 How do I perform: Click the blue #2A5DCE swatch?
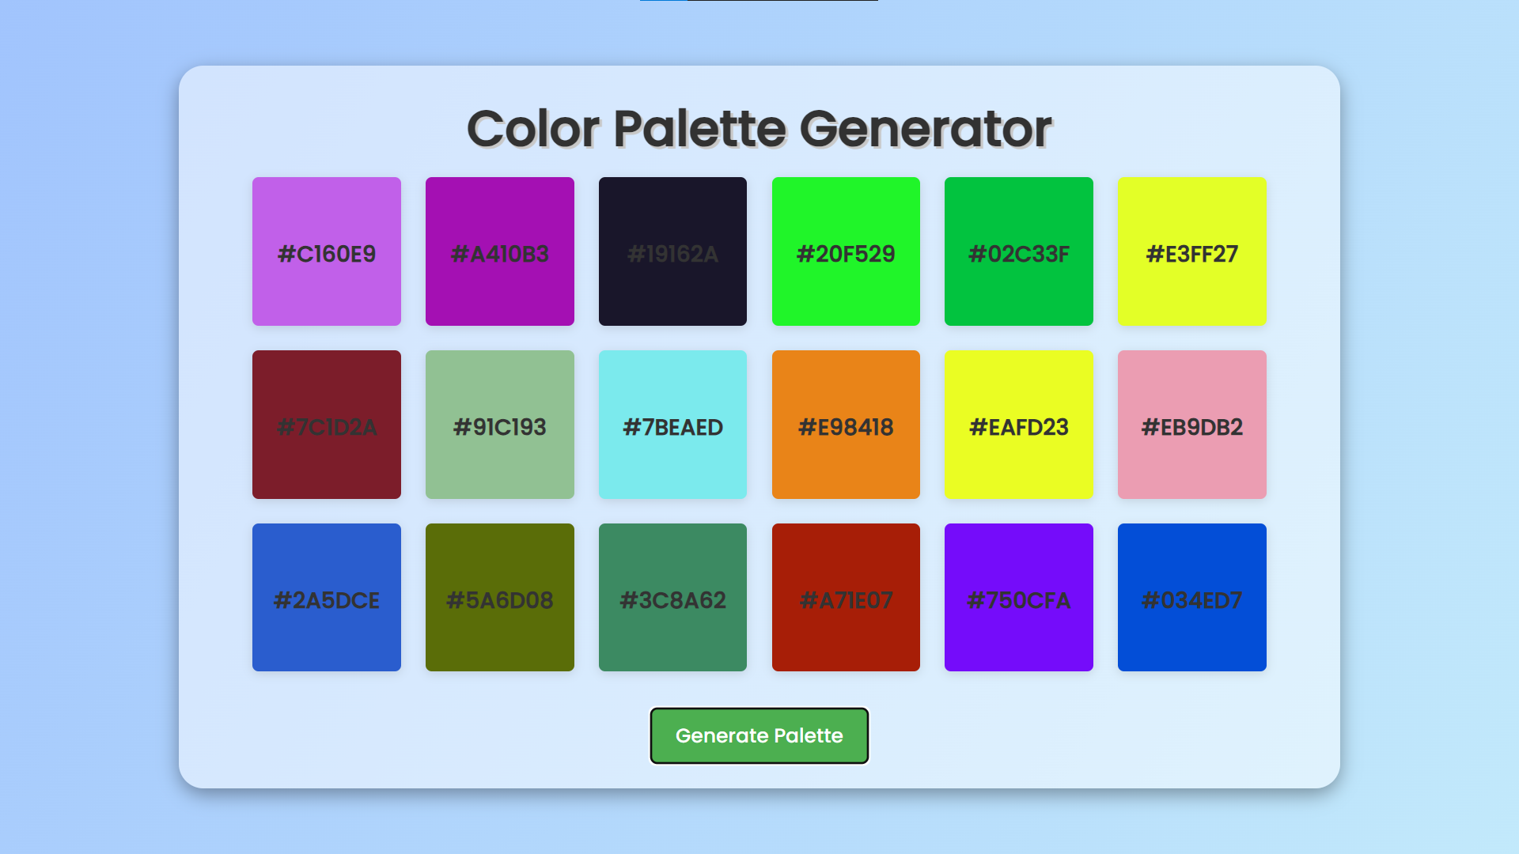tap(326, 597)
